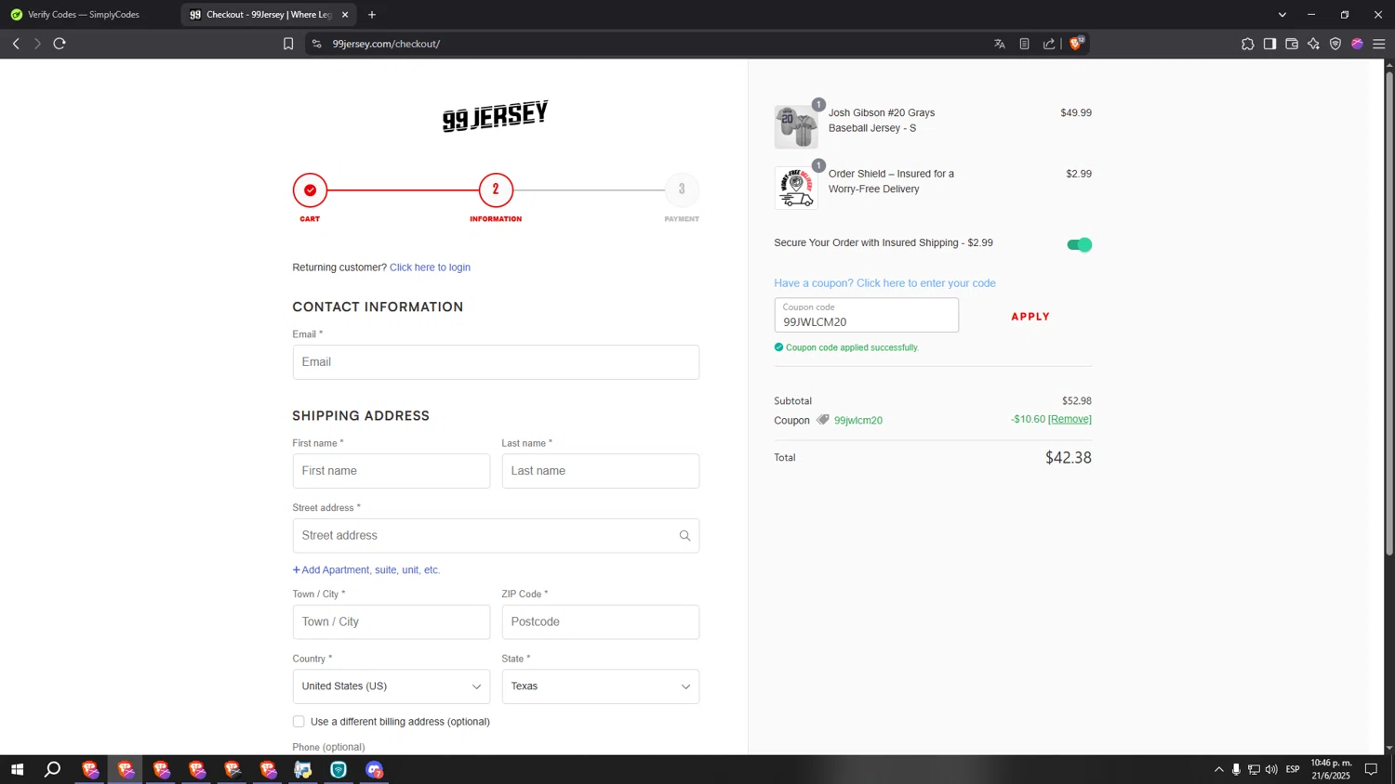
Task: Expand 'Have a coupon? Click here' section
Action: (884, 283)
